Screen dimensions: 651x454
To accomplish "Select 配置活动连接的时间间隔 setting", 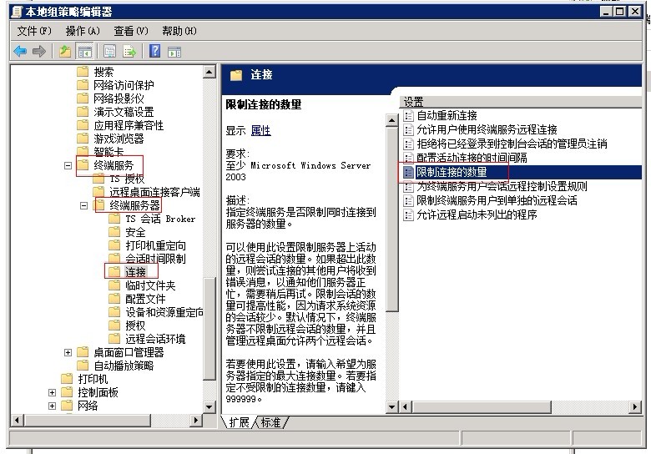I will [472, 158].
